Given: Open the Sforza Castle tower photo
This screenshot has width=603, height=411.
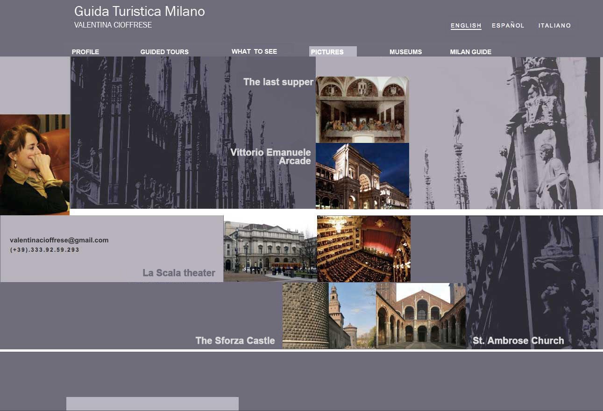Looking at the screenshot, I should pos(329,316).
